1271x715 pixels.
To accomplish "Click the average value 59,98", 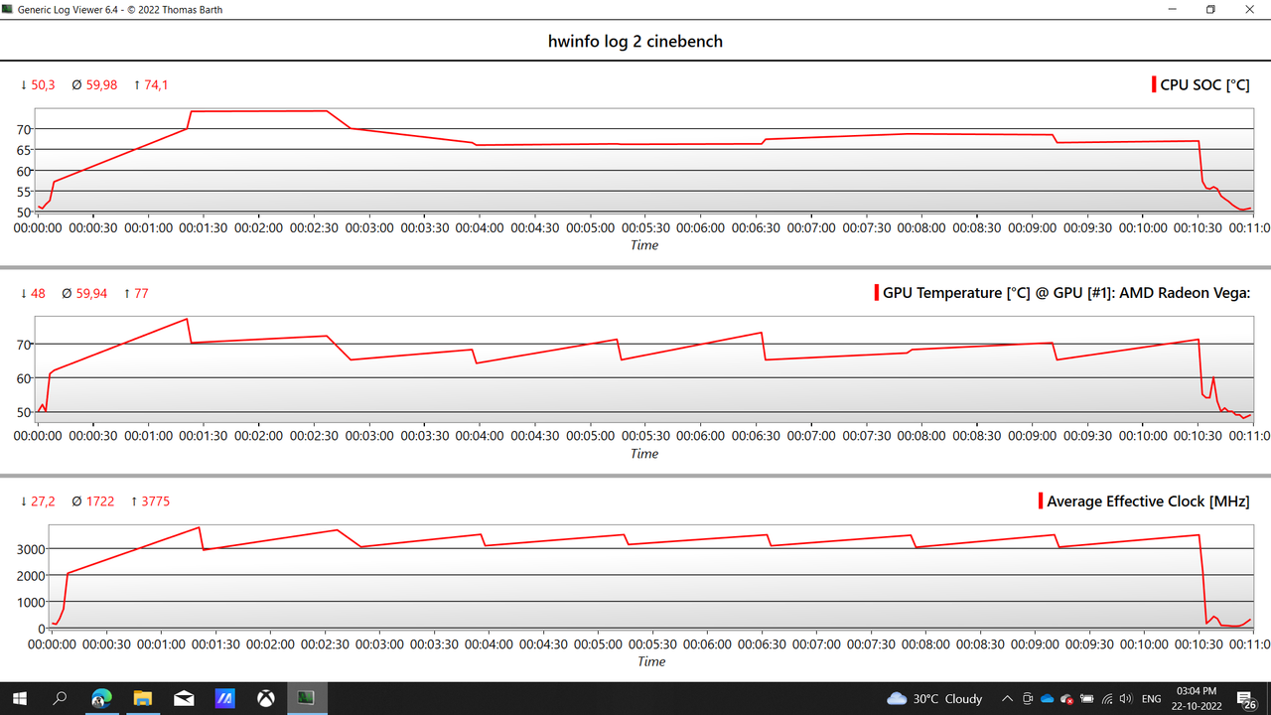I will point(101,85).
